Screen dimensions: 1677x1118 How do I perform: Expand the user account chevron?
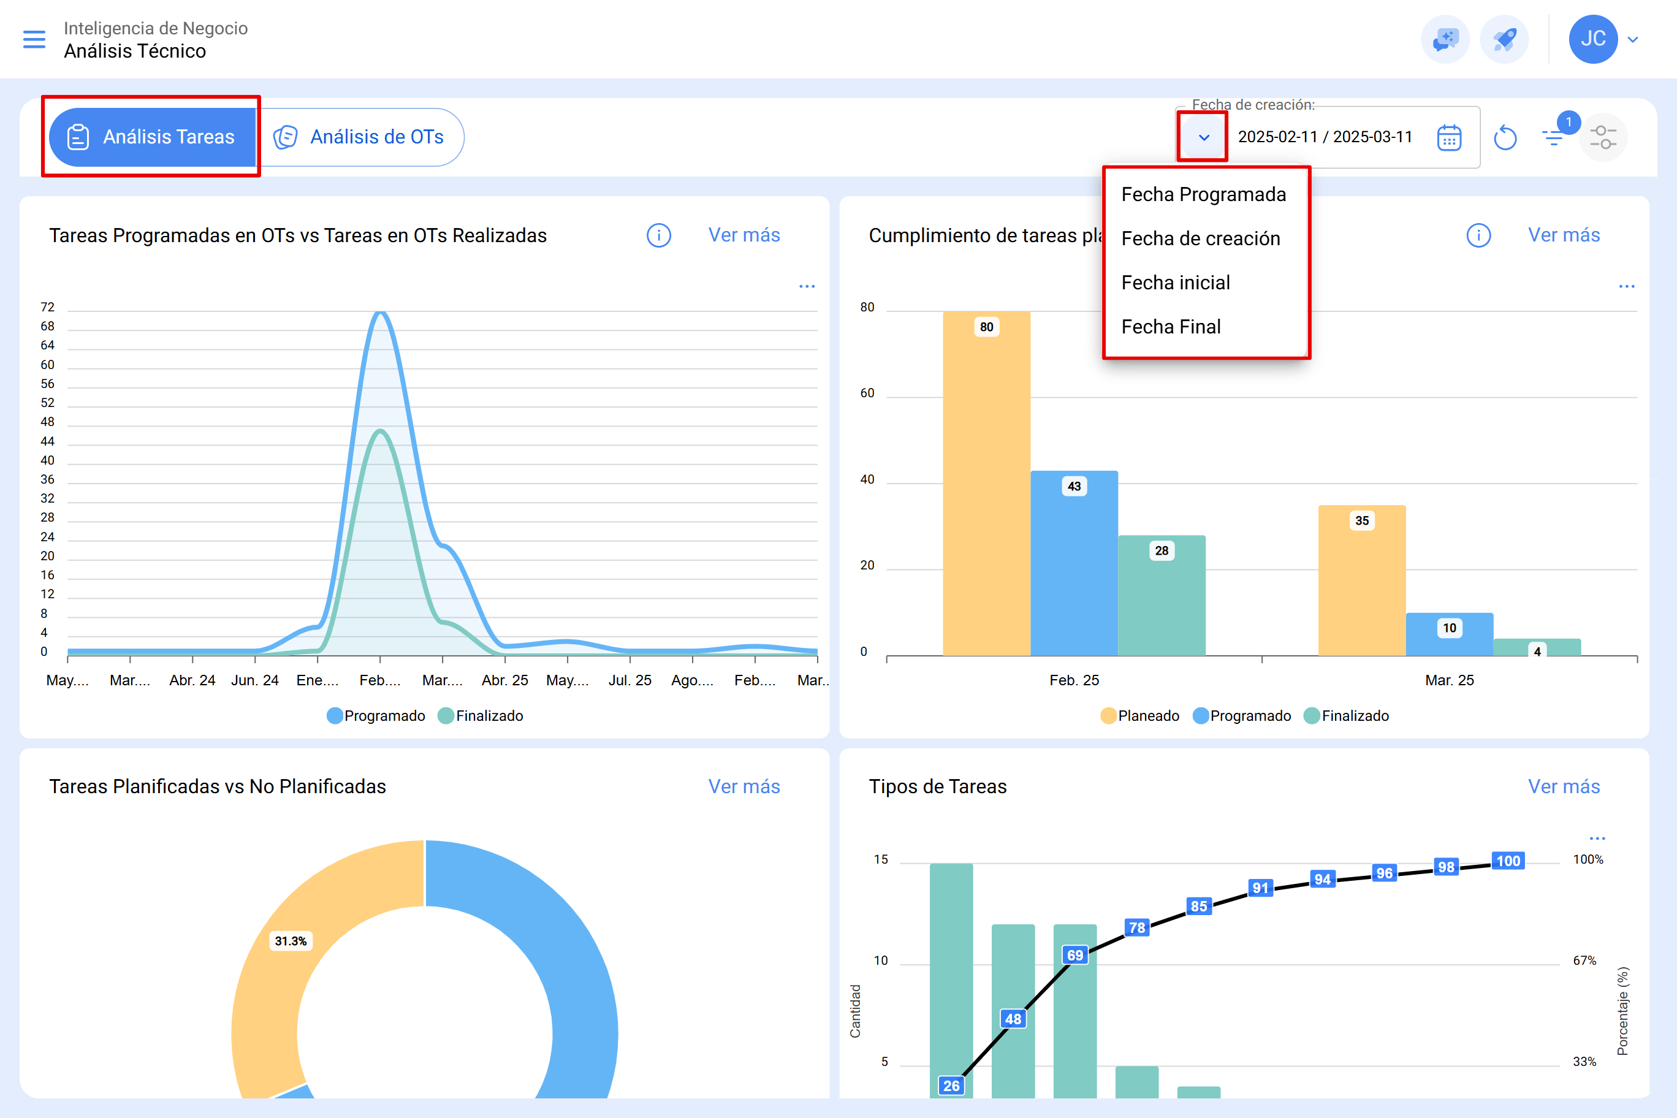click(1633, 39)
